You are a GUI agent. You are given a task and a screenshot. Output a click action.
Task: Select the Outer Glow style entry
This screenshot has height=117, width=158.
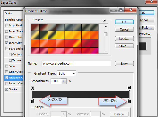point(16,37)
